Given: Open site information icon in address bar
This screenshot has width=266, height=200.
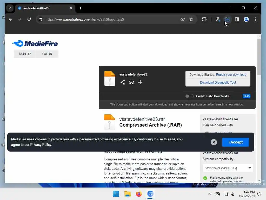Looking at the screenshot, I should pyautogui.click(x=40, y=19).
